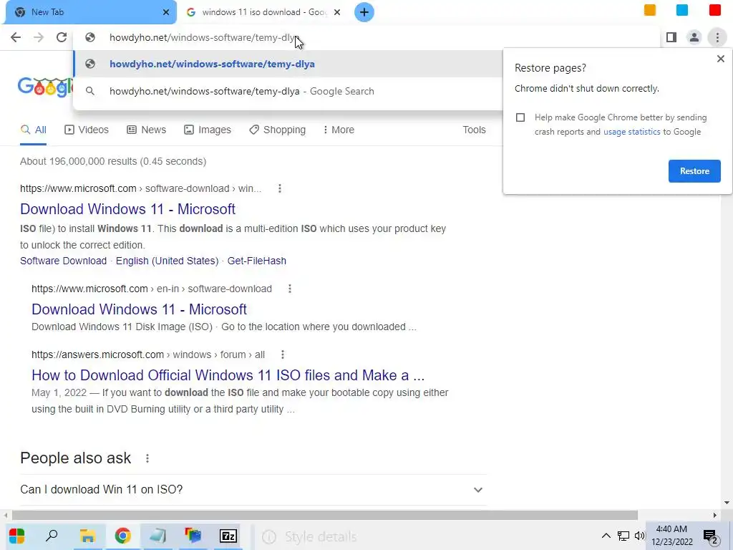Switch to Videos results
The width and height of the screenshot is (733, 550).
87,130
